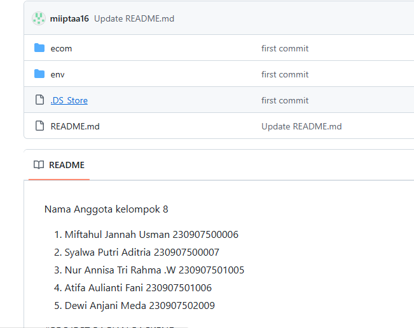This screenshot has width=414, height=328.
Task: View the ecom row's first commit message
Action: (285, 48)
